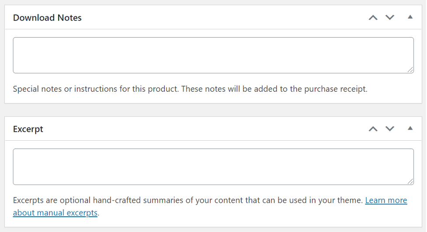427x232 pixels.
Task: Move the Excerpt panel down
Action: (390, 129)
